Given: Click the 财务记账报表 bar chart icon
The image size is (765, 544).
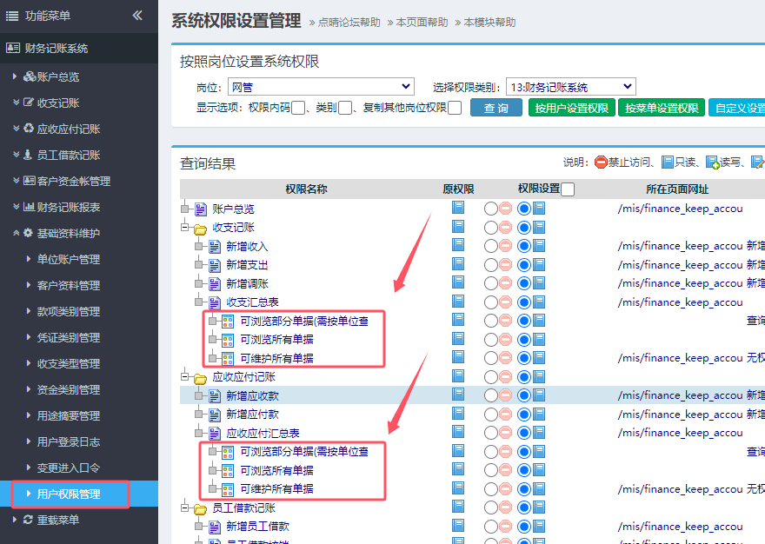Looking at the screenshot, I should (x=29, y=207).
